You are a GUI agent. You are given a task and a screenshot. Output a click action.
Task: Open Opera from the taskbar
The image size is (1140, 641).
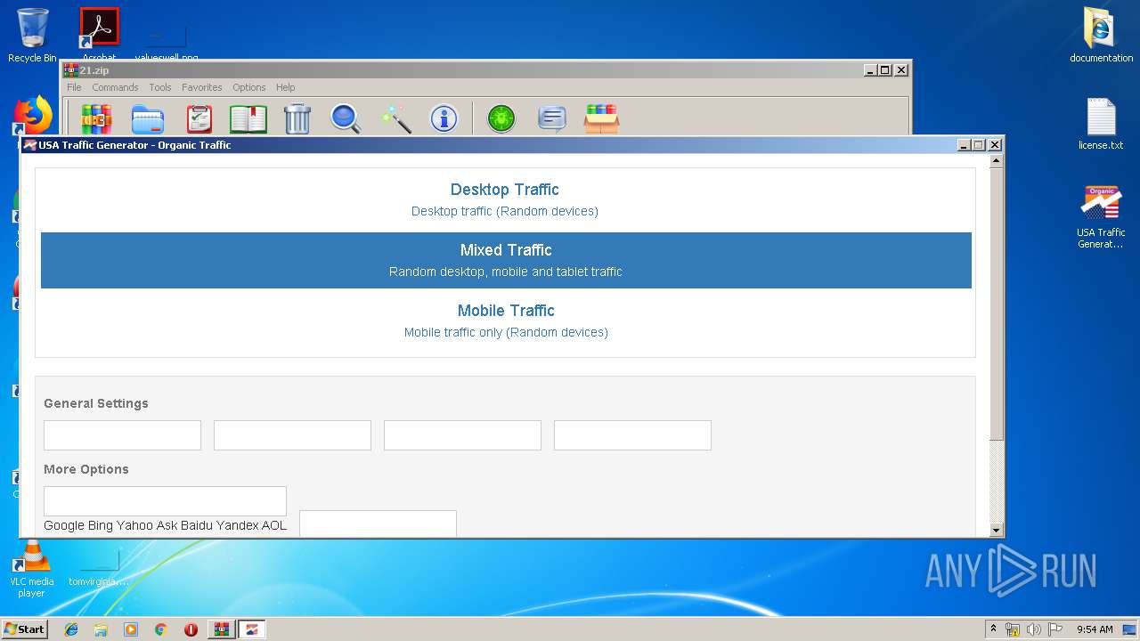[191, 629]
